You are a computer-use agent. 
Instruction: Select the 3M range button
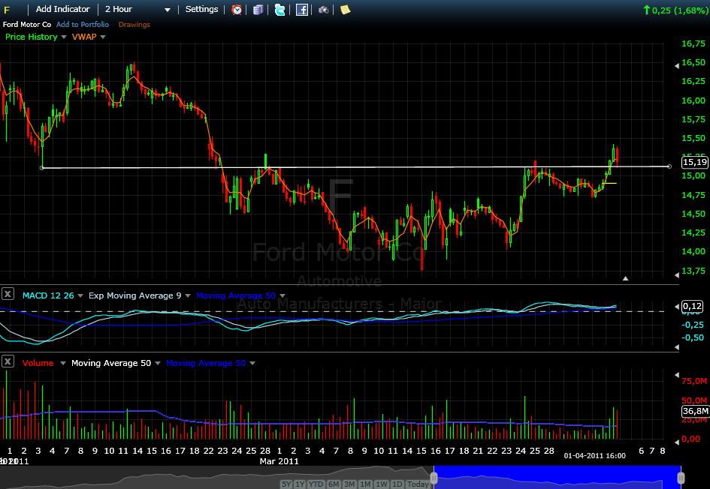tap(349, 484)
